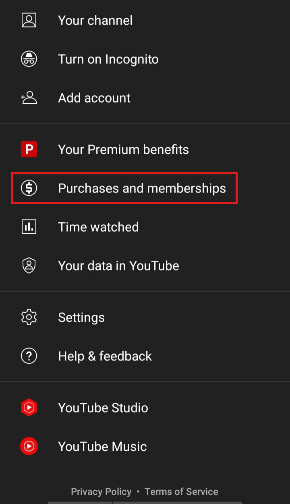Tap the YouTube Studio hexagon icon
The image size is (290, 504).
(29, 408)
